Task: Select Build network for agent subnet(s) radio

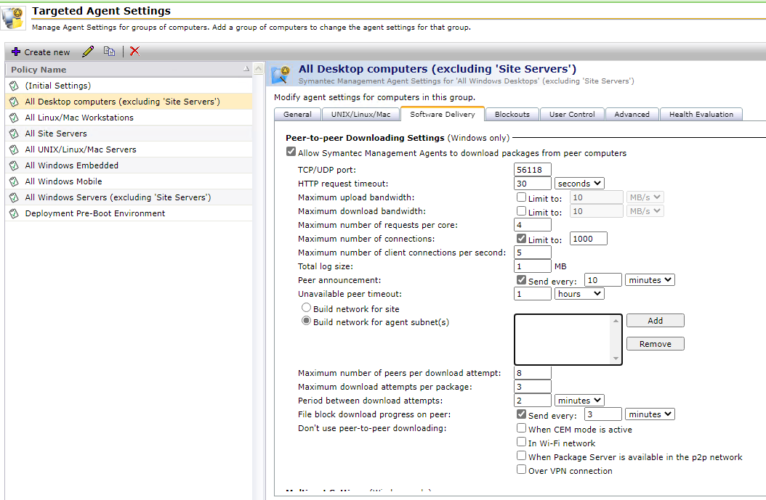Action: 306,321
